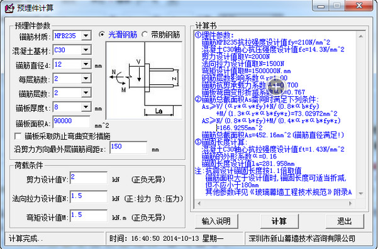Open 锚板厚度 dropdown showing 8
Screen dimensions: 378x249
pos(86,107)
